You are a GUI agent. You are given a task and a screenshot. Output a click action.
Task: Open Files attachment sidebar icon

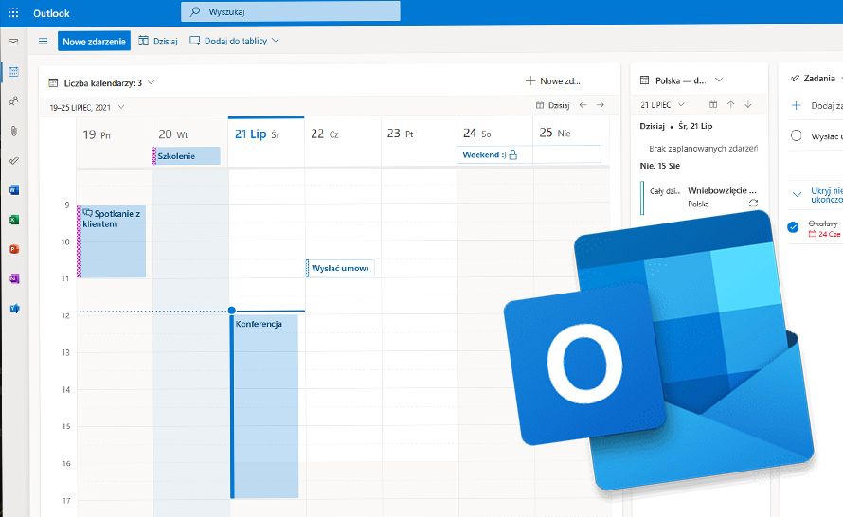[13, 131]
